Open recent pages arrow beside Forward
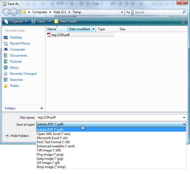Viewport: 190px width, 174px height. click(x=19, y=12)
